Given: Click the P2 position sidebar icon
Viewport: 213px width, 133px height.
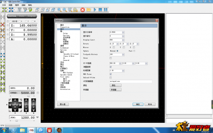Looking at the screenshot, I should (x=3, y=78).
